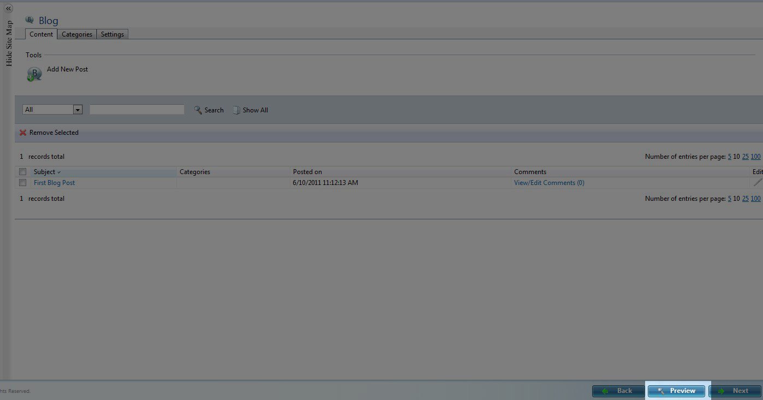763x400 pixels.
Task: Switch to the Categories tab
Action: 77,34
